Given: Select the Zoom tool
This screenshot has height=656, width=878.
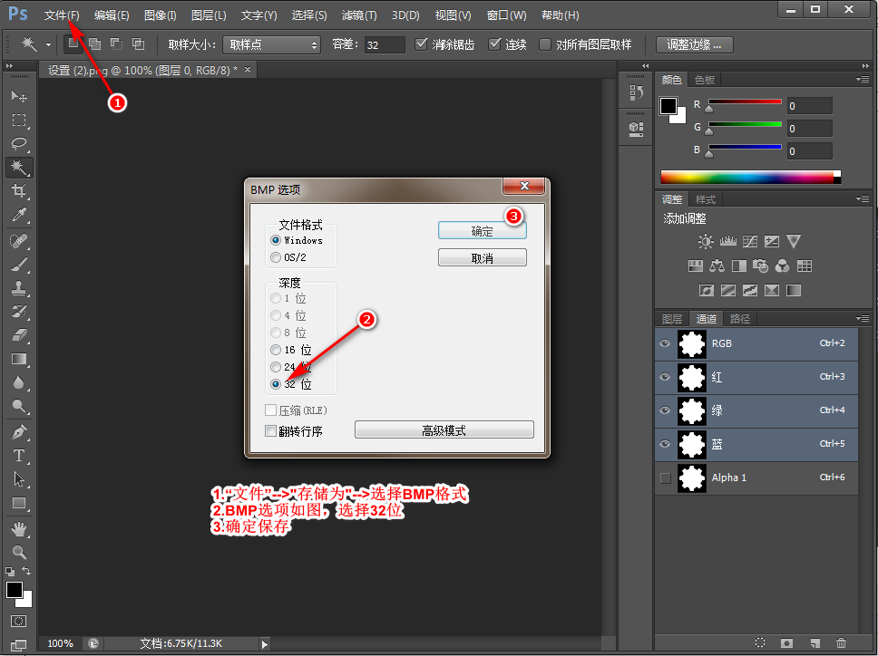Looking at the screenshot, I should click(19, 553).
